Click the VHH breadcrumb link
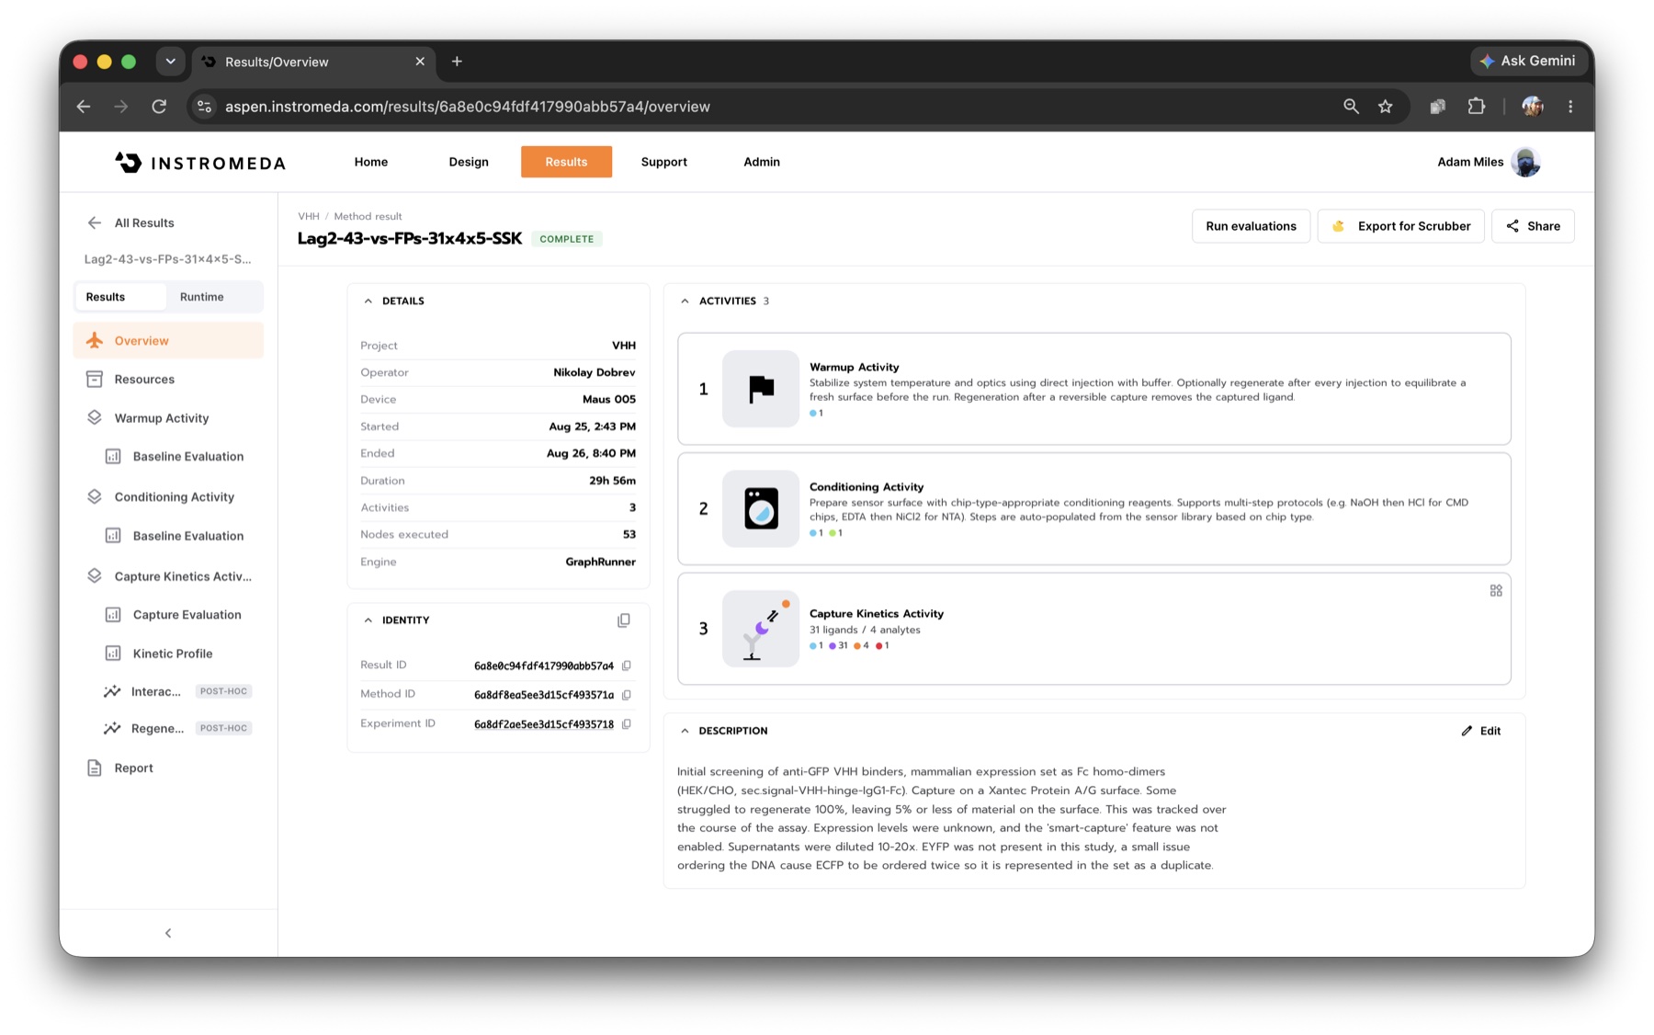The width and height of the screenshot is (1654, 1035). pyautogui.click(x=309, y=217)
